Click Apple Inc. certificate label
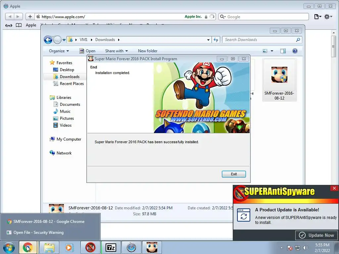 [193, 17]
